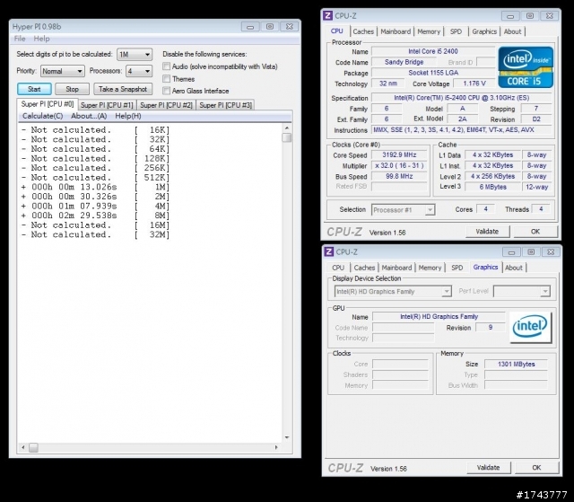Image resolution: width=574 pixels, height=502 pixels.
Task: Open About tab in top CPU-Z window
Action: [512, 31]
